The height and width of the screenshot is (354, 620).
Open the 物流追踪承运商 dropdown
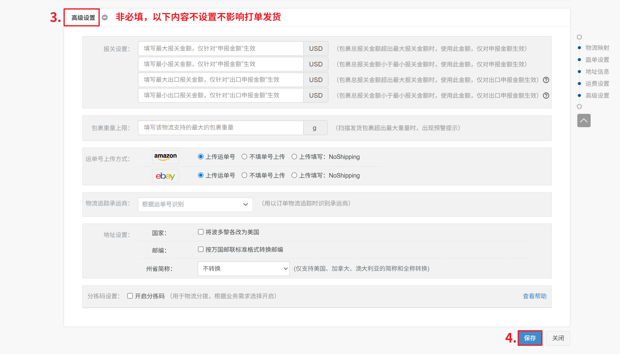(x=195, y=204)
